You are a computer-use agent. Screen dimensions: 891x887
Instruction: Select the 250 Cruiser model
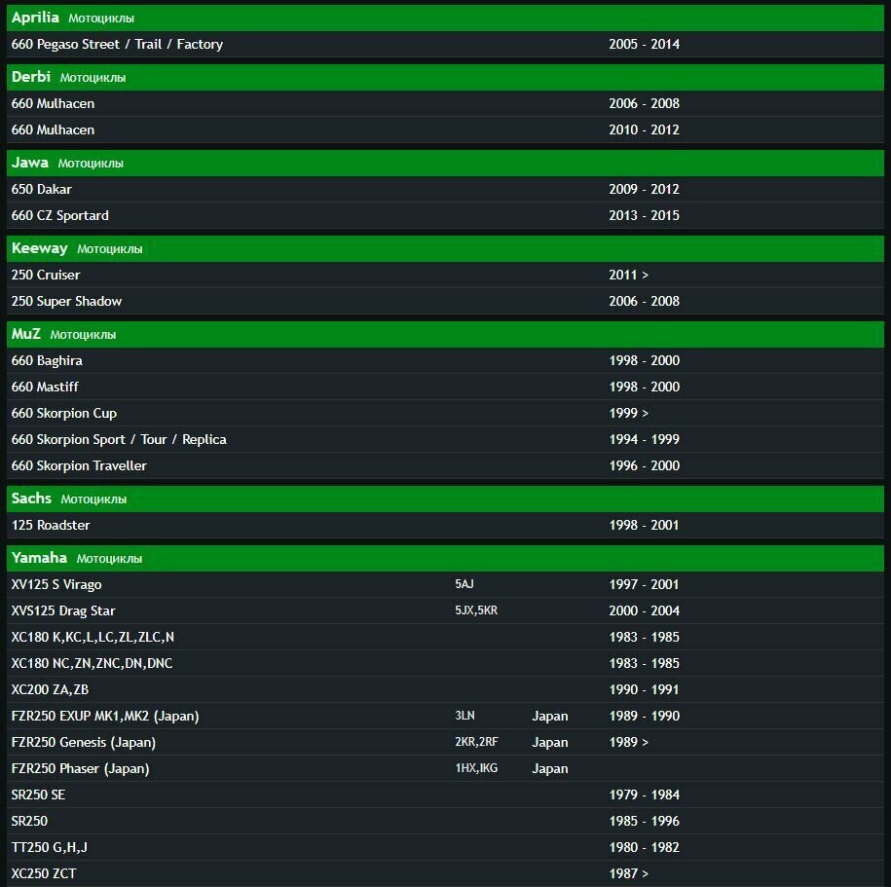[46, 275]
